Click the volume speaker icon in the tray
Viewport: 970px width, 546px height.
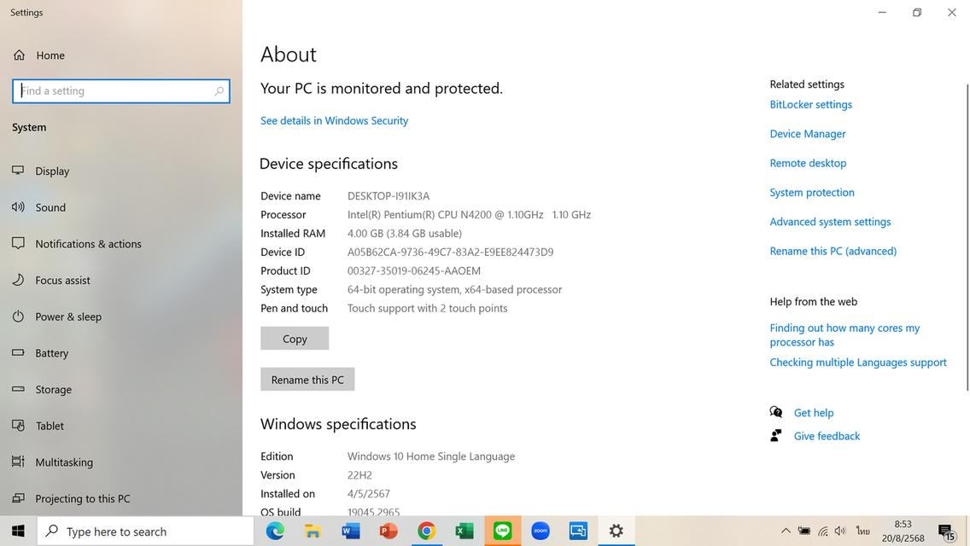840,531
